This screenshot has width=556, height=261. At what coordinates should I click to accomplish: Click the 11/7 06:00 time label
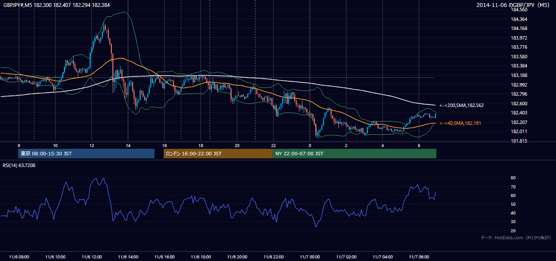tap(419, 257)
